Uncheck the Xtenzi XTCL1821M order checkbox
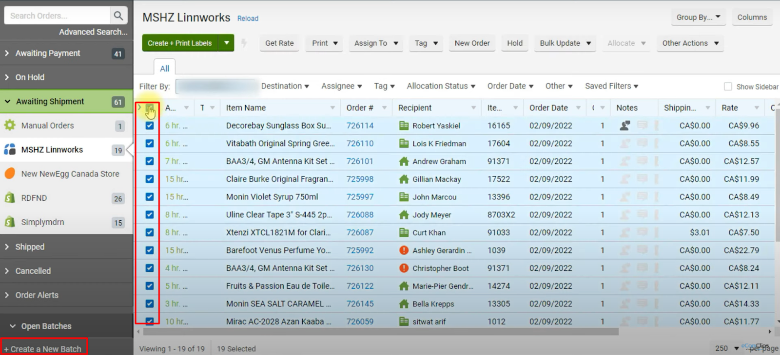 pos(150,232)
